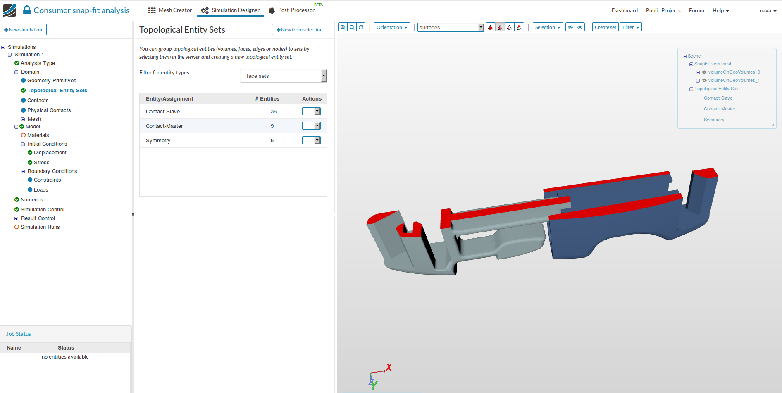Zoom in the 3D viewer

(343, 27)
